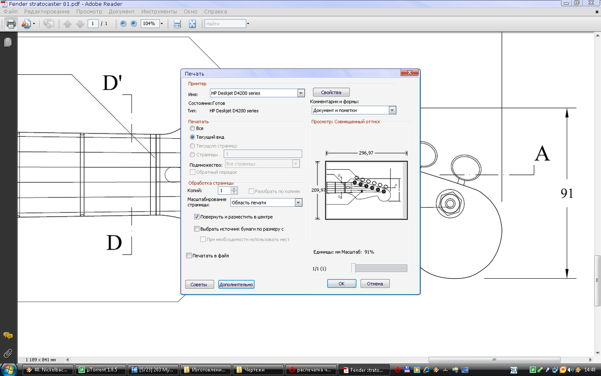This screenshot has height=376, width=601.
Task: Open the Attachments paperclip panel
Action: 8,353
